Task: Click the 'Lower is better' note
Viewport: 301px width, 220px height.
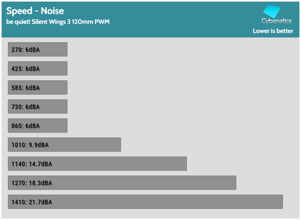Action: point(273,31)
